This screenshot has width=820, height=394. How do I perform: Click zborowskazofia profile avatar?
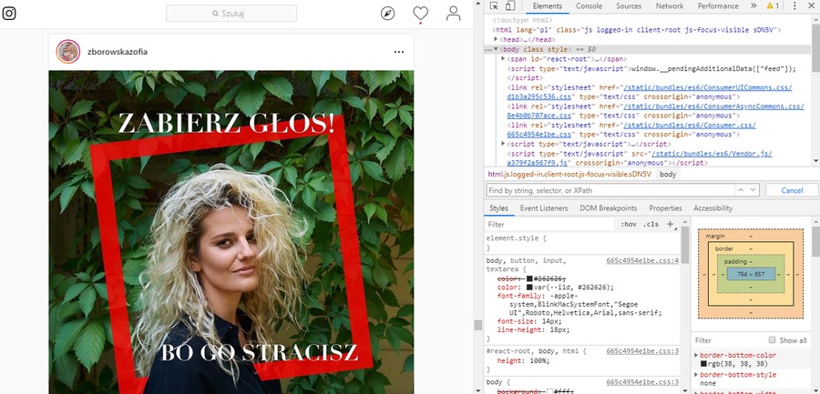[68, 52]
